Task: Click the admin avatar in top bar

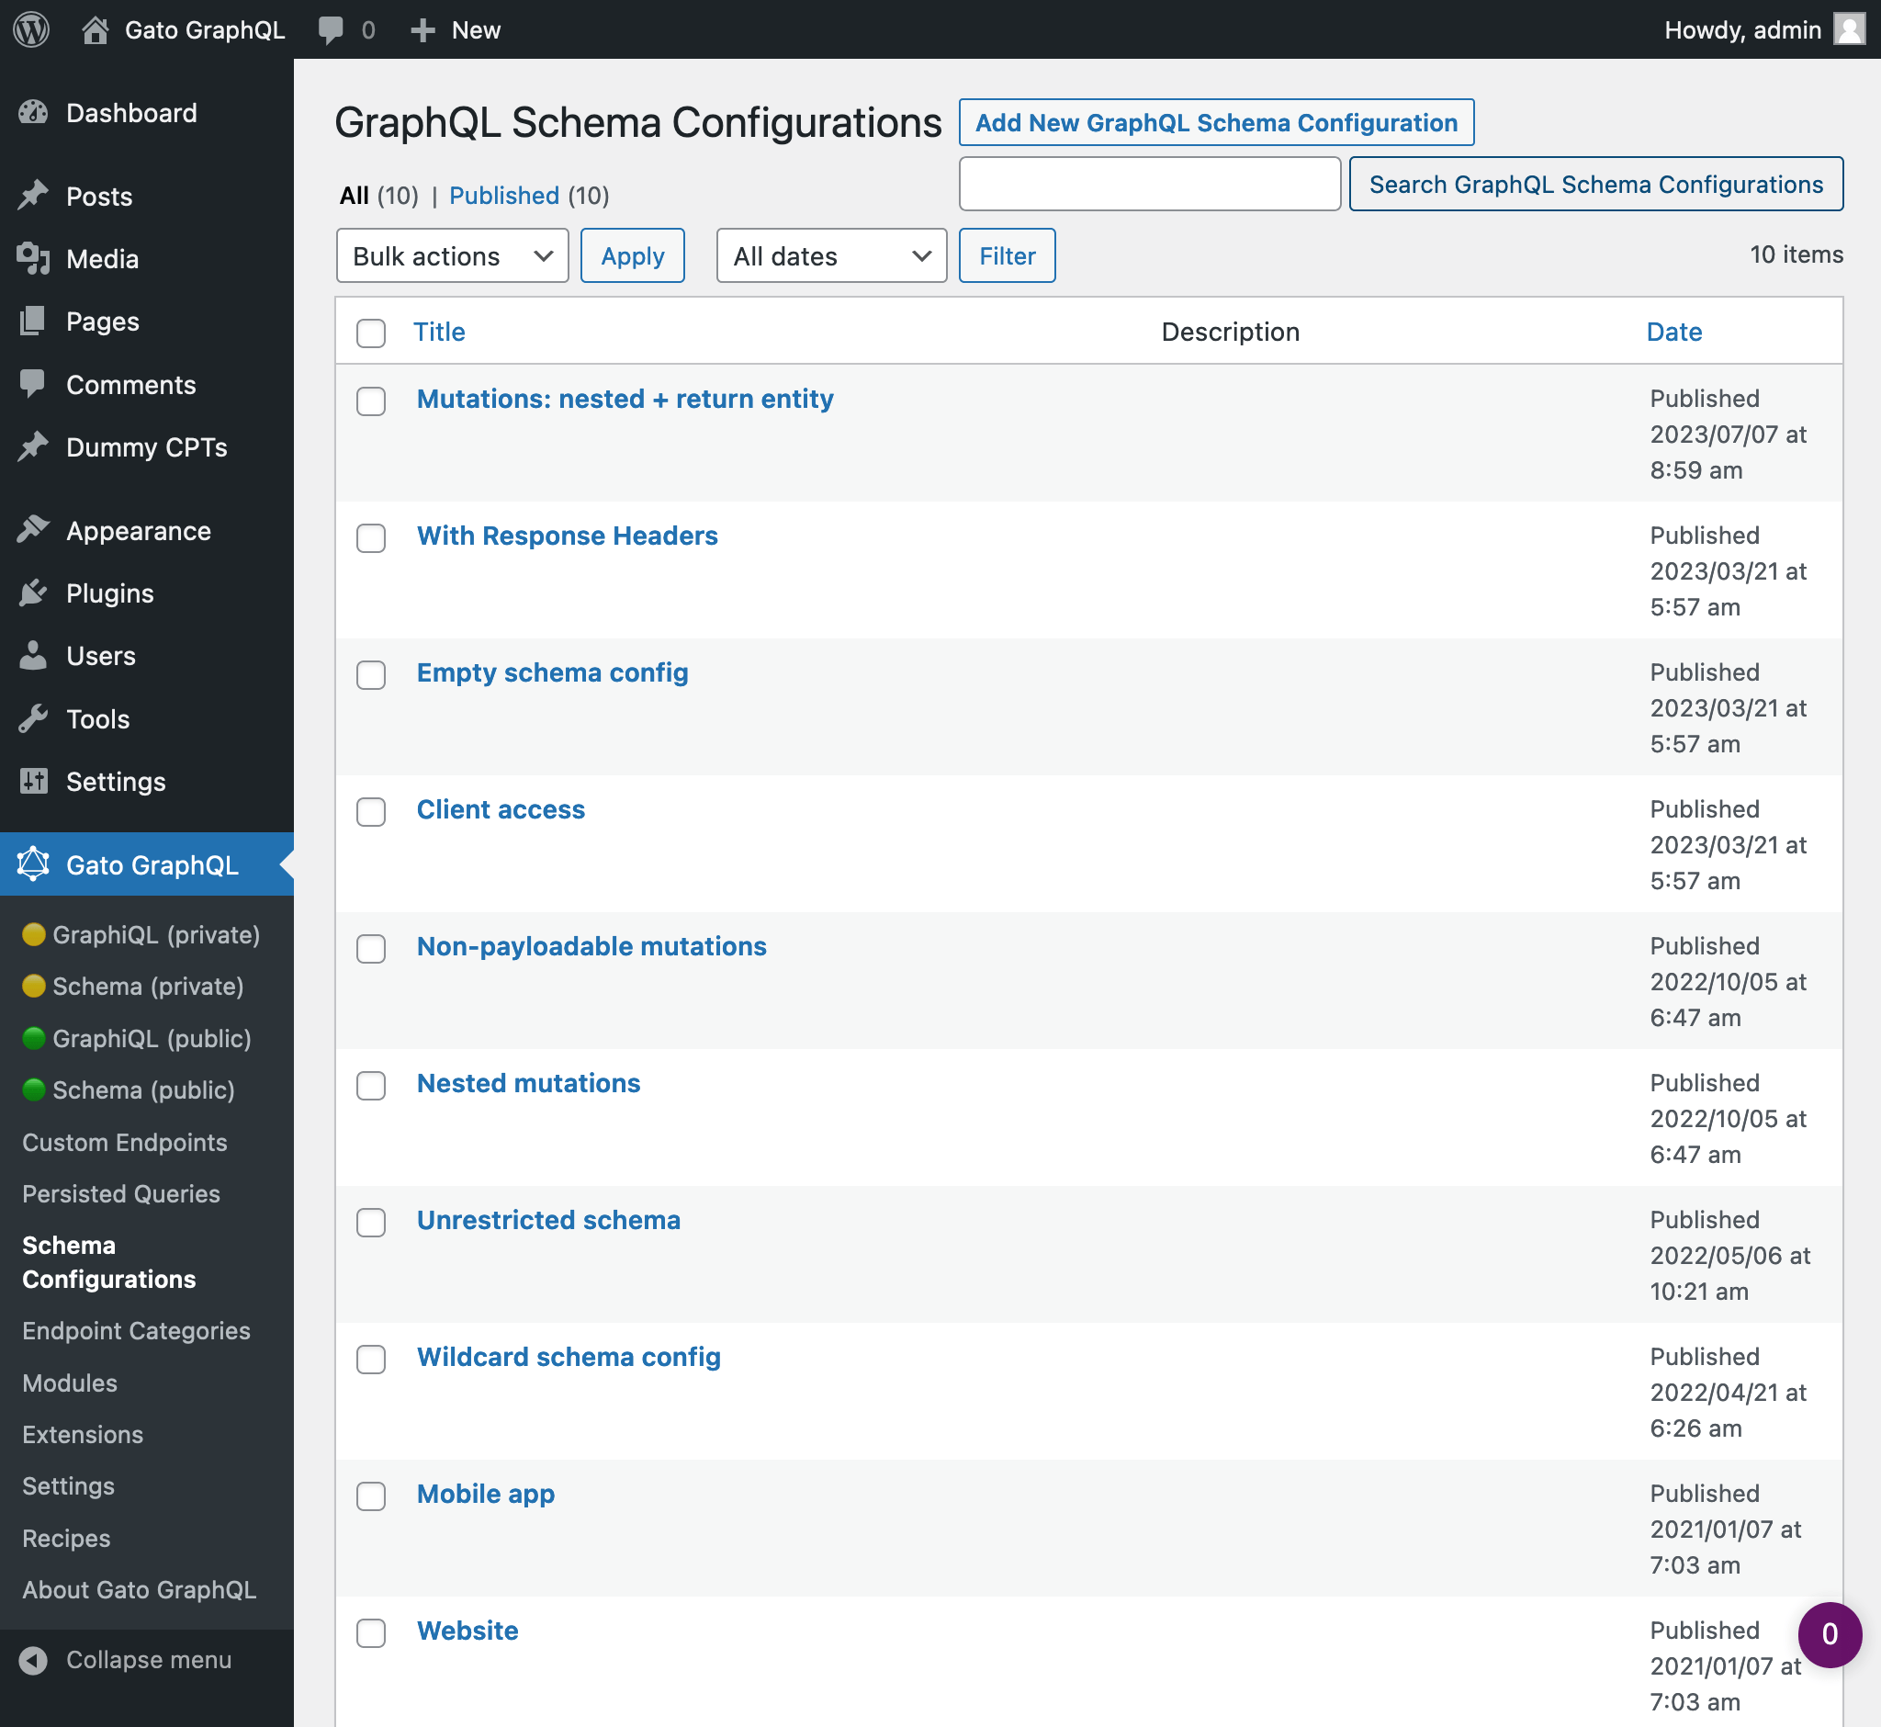Action: coord(1848,30)
